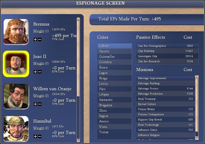This screenshot has width=205, height=144.
Task: Click Can See Research passive effect
Action: (167, 61)
